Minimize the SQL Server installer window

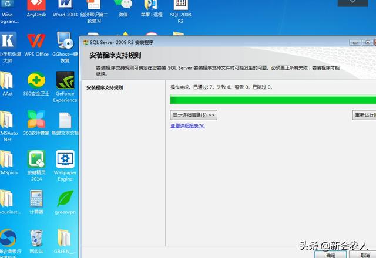click(x=355, y=42)
